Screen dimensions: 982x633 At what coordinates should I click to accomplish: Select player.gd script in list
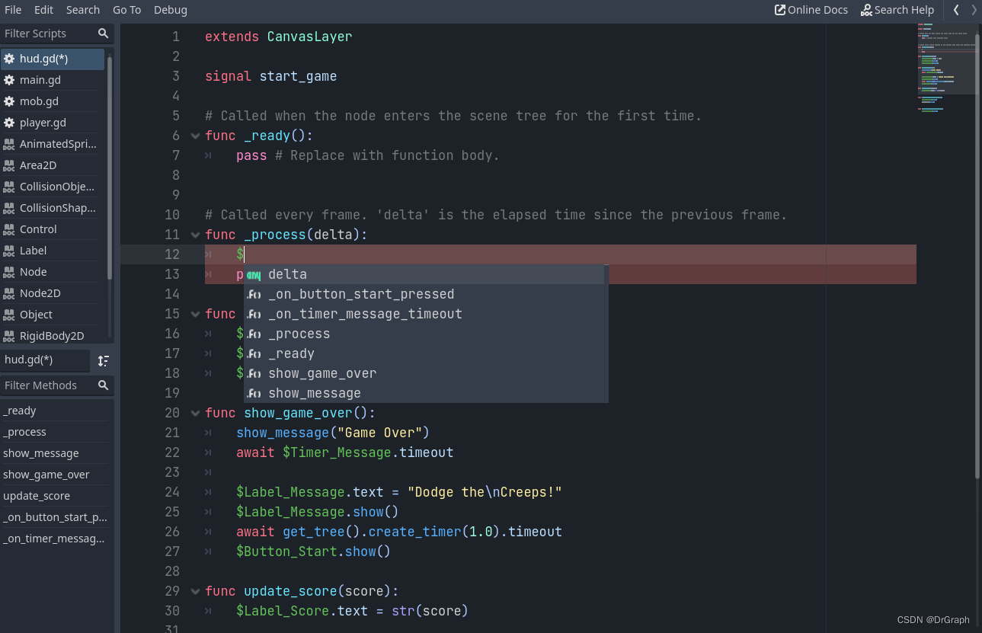coord(53,123)
